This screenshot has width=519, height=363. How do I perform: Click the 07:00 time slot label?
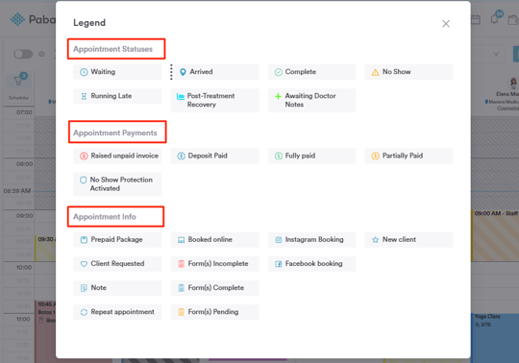pos(24,112)
